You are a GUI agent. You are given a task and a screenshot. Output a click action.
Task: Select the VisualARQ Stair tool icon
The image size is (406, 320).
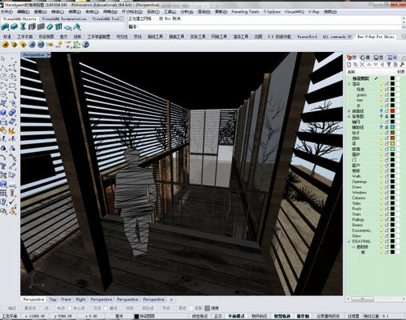[50, 27]
